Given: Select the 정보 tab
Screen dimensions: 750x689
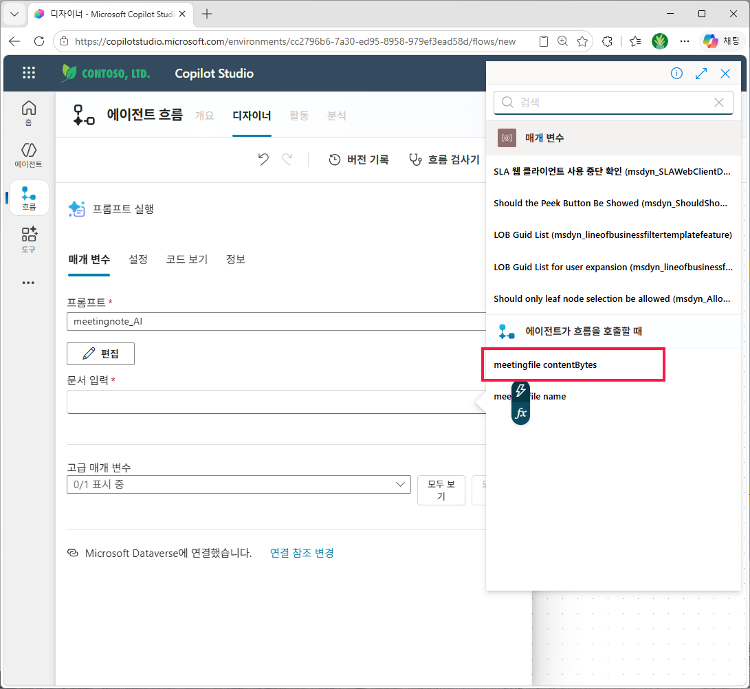Looking at the screenshot, I should point(235,259).
